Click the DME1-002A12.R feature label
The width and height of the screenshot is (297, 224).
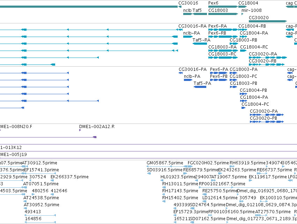[97, 127]
